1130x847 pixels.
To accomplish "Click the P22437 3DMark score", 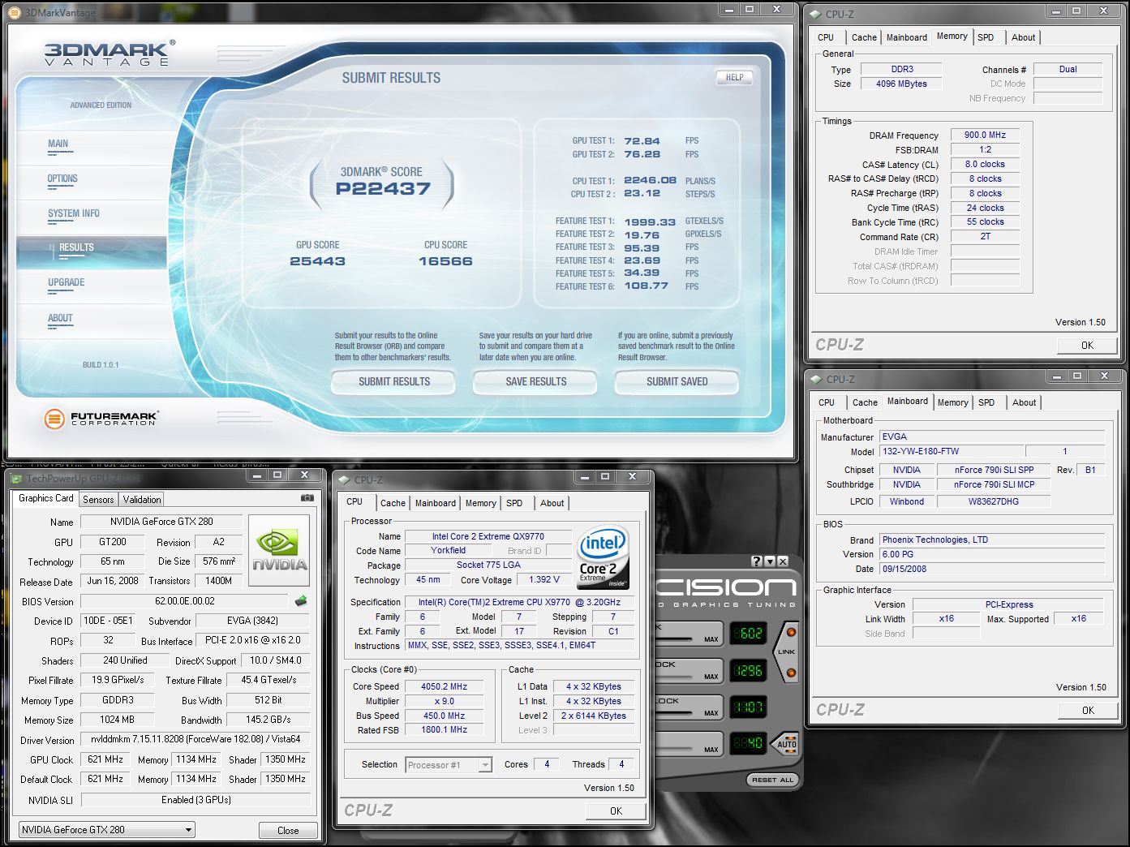I will click(x=383, y=189).
